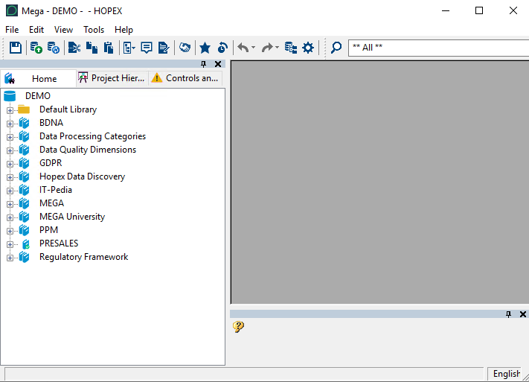Select MEGA University in the tree
The height and width of the screenshot is (382, 529).
72,217
